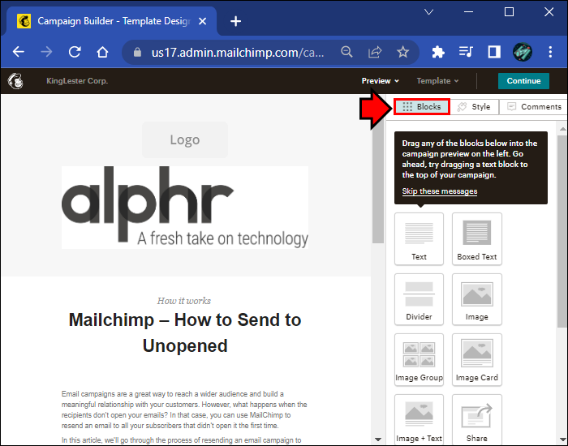Open the Preview dropdown menu
This screenshot has height=446, width=568.
(x=380, y=81)
